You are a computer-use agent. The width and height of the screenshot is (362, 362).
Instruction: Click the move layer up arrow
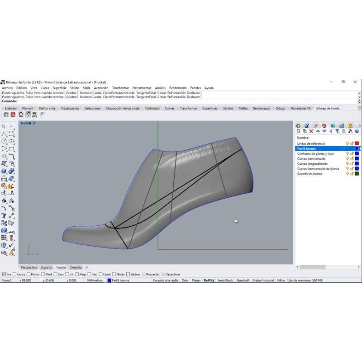[318, 131]
